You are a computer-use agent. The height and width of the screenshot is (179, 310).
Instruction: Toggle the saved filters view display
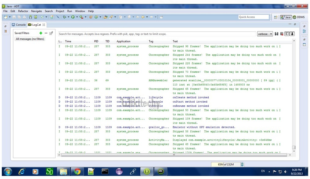287,34
